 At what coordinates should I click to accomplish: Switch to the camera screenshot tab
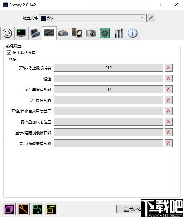[91, 33]
